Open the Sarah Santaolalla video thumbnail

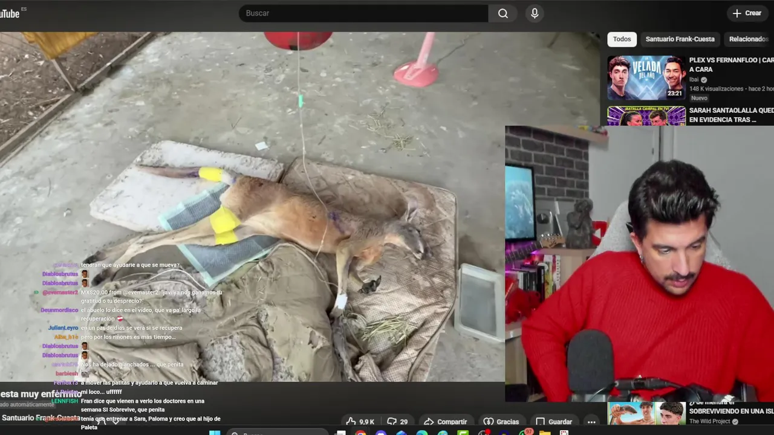click(646, 116)
